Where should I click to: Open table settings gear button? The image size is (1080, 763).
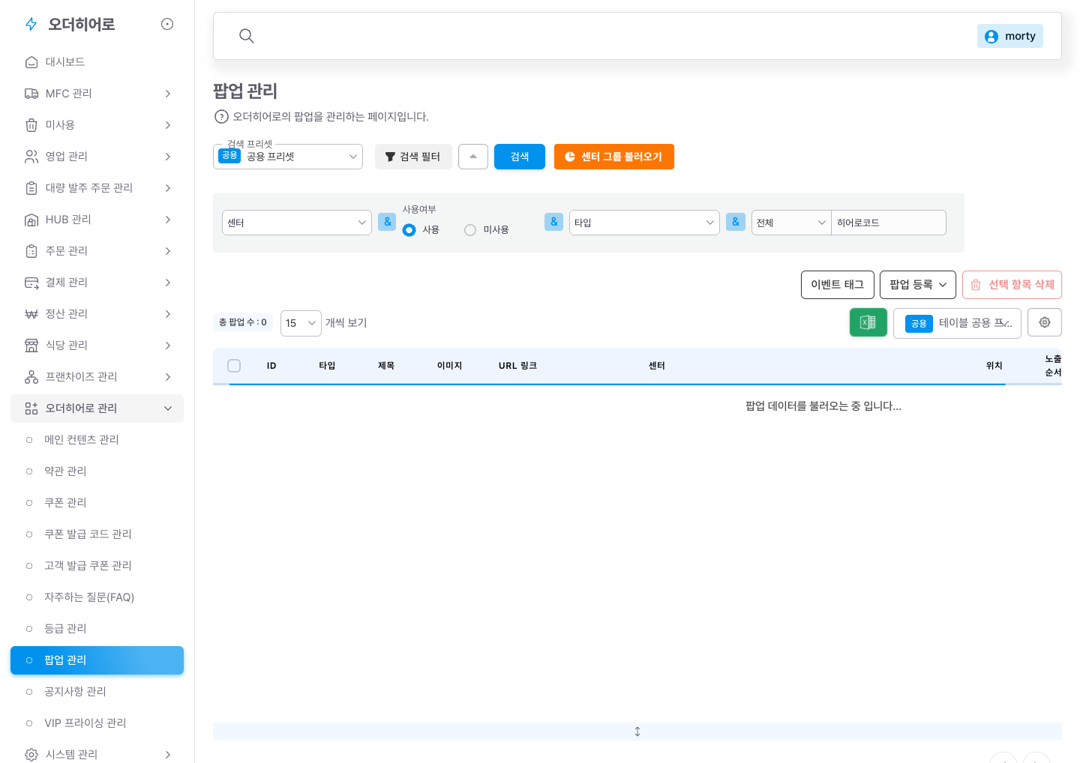[x=1045, y=322]
